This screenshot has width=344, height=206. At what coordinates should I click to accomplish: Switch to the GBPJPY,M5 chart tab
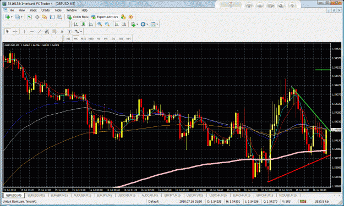click(172, 195)
